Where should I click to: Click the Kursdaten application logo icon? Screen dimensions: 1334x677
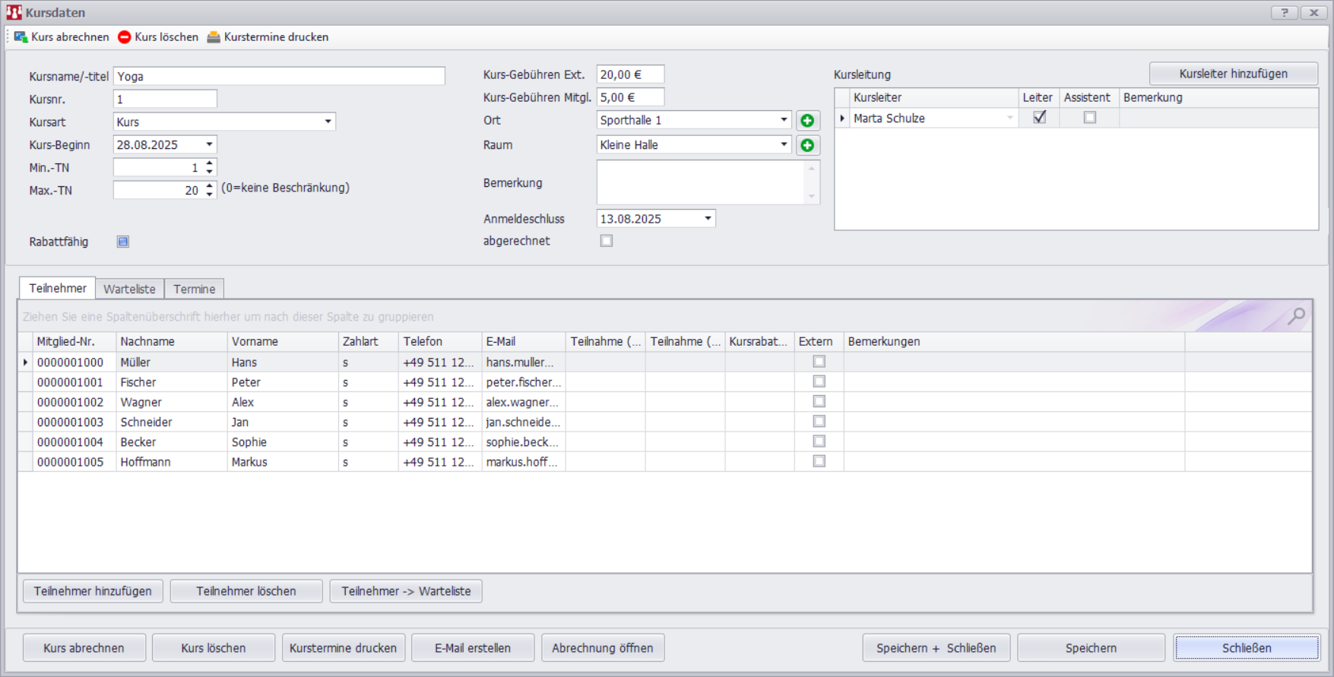click(x=14, y=12)
